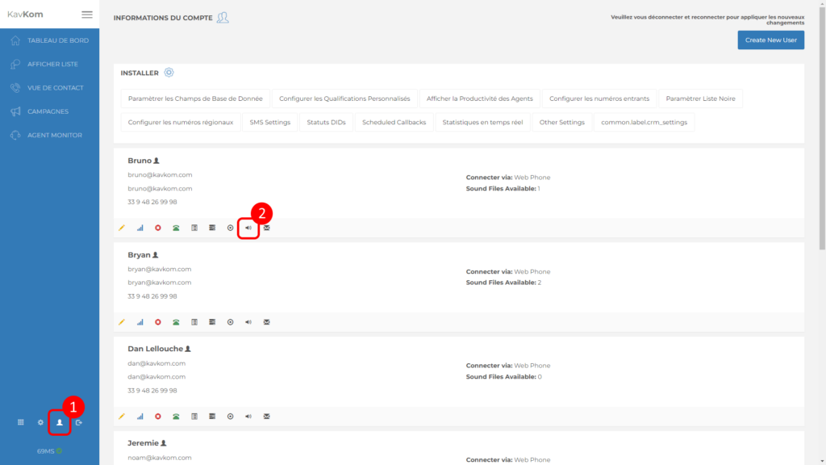
Task: Select AGENT MONITOR in the sidebar
Action: 54,135
